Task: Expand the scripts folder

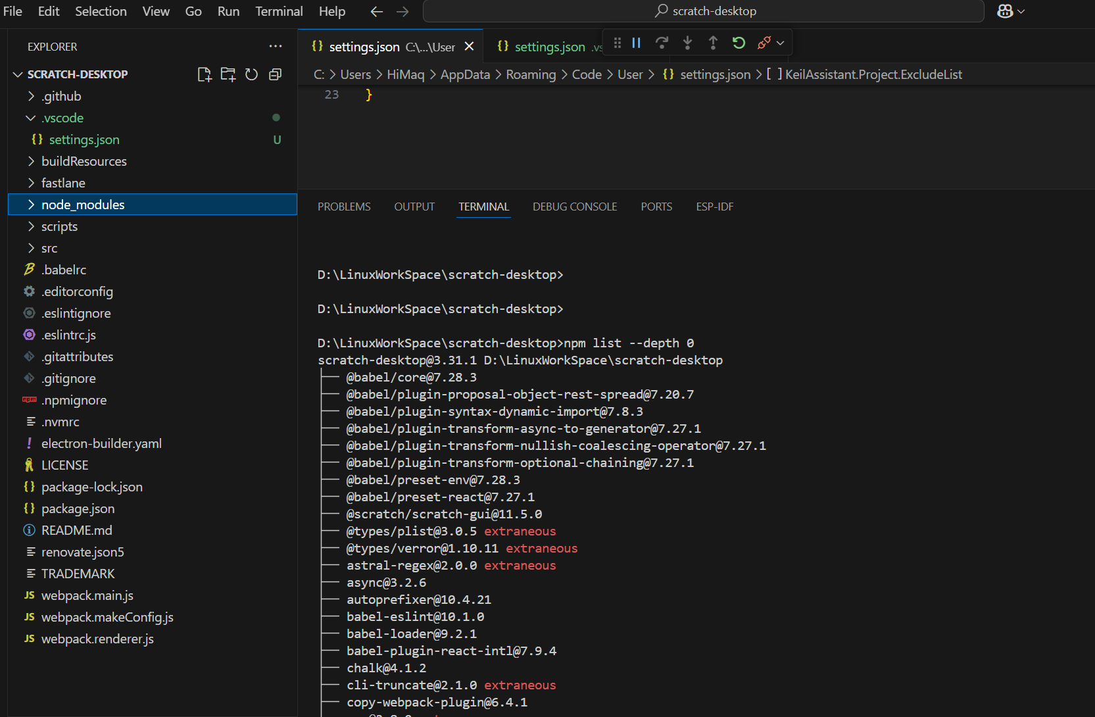Action: [153, 226]
